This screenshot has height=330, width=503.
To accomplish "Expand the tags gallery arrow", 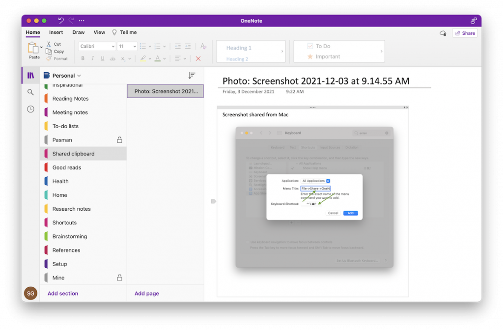I will pyautogui.click(x=381, y=51).
